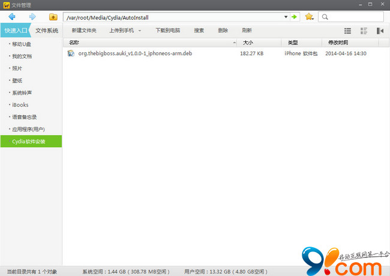Click the magnifier icon in search box
This screenshot has width=390, height=276.
pos(325,17)
